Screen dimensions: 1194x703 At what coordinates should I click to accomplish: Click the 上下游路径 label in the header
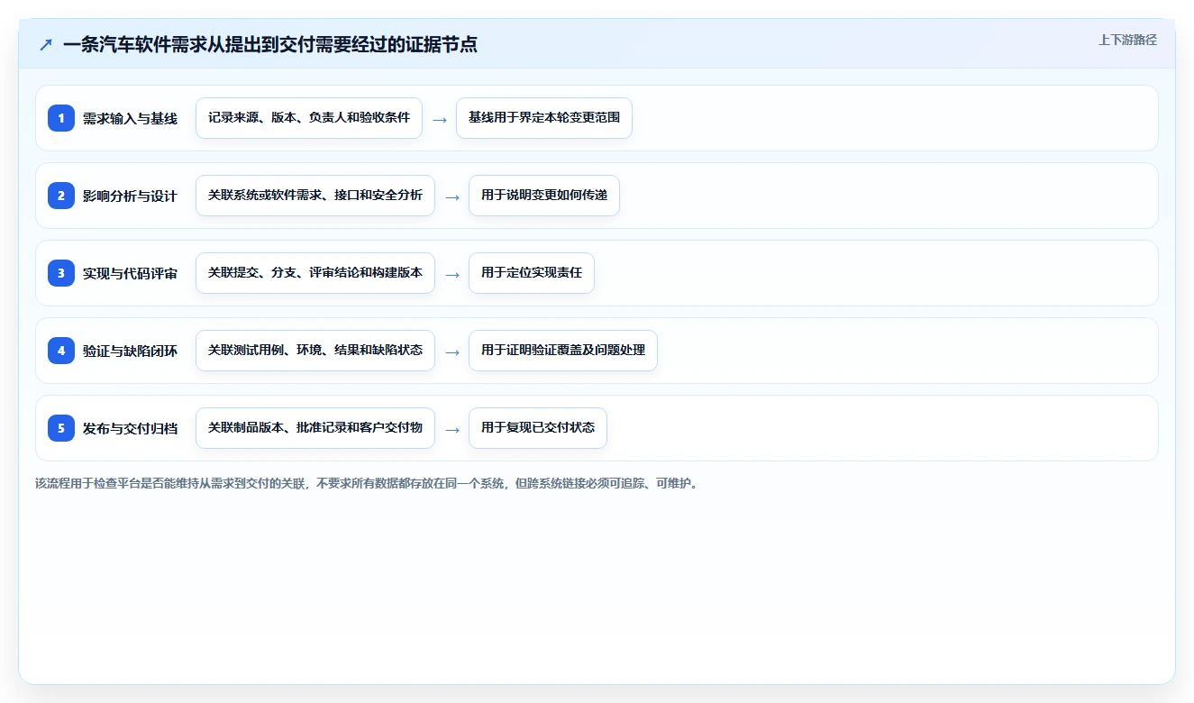[x=1127, y=40]
